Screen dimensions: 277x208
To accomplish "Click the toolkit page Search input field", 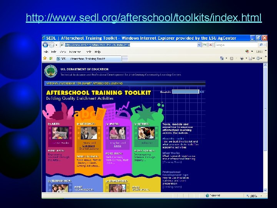I will tap(185, 91).
